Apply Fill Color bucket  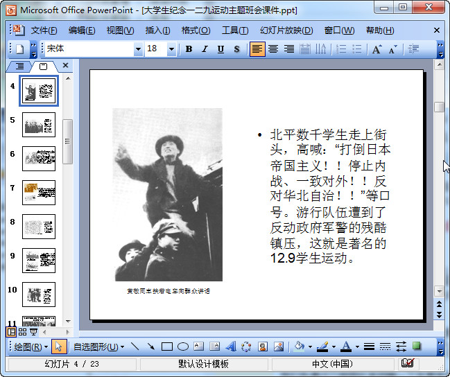299,347
